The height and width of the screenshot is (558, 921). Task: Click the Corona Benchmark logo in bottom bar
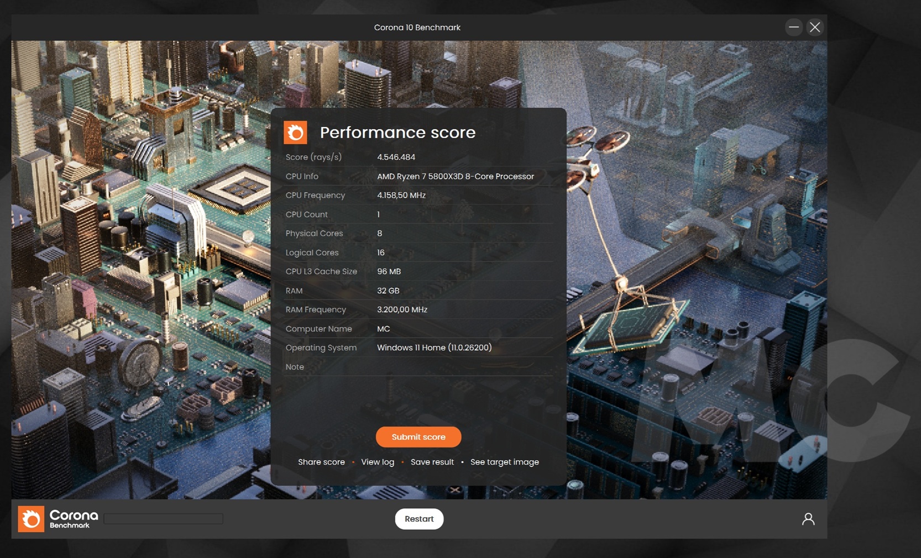coord(58,519)
